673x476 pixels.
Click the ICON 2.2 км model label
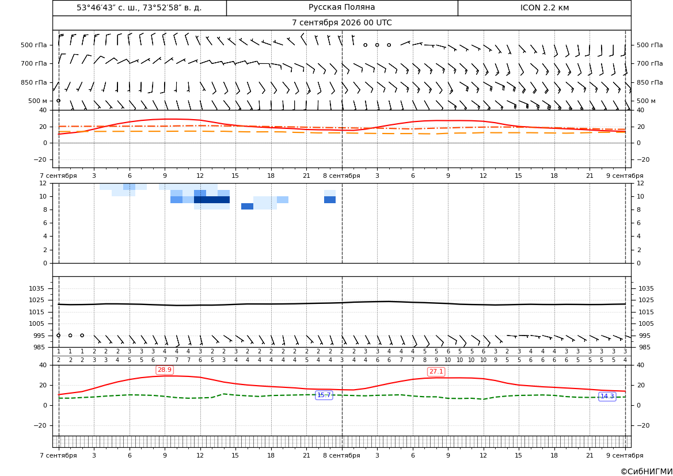(x=544, y=7)
